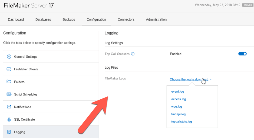Click the FileMaker Clients devices icon
Viewport: 254px width, 140px height.
pyautogui.click(x=9, y=69)
